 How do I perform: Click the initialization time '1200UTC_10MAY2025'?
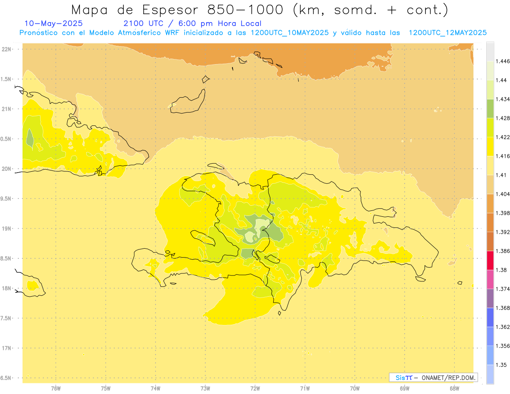[x=289, y=33]
